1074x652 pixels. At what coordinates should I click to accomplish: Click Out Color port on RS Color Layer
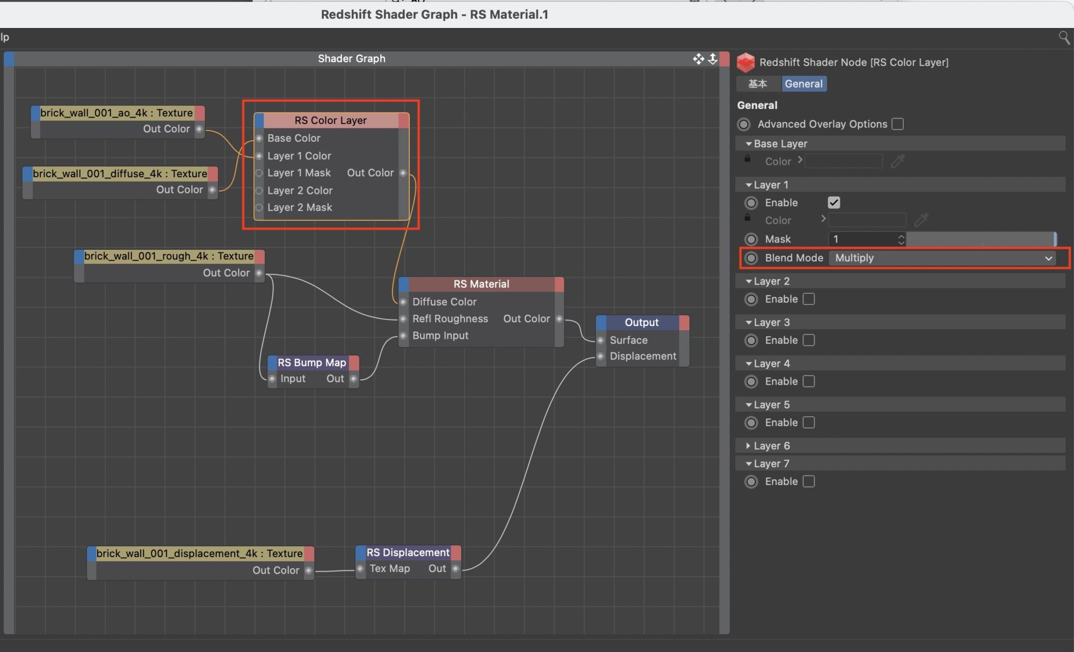point(403,173)
